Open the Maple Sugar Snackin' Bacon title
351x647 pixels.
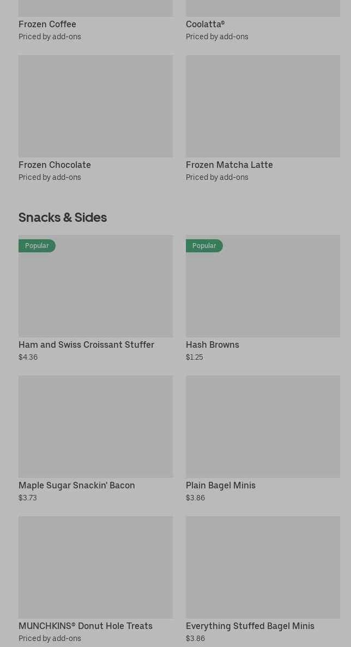77,485
